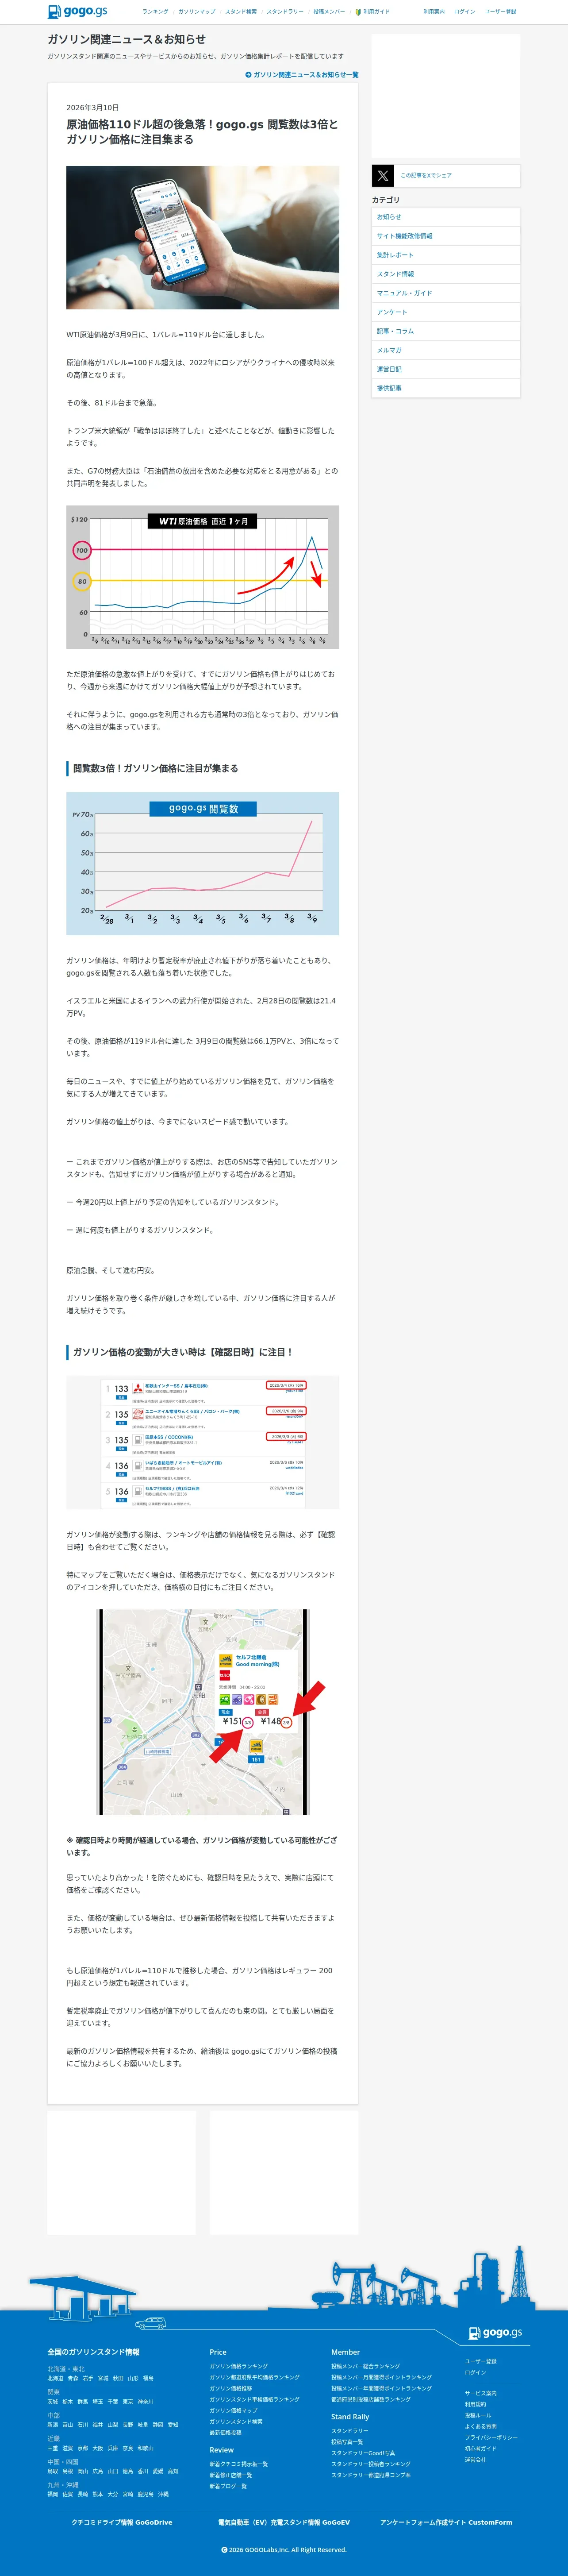Open footer link サービス案内
568x2576 pixels.
pos(481,2393)
